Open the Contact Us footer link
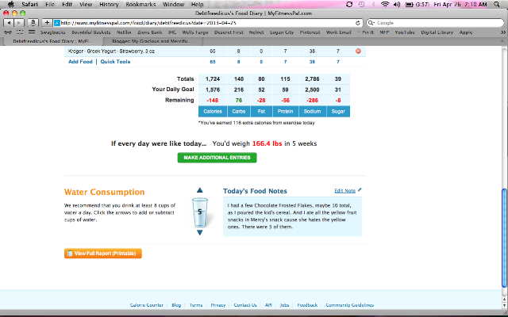This screenshot has height=317, width=508. [245, 305]
